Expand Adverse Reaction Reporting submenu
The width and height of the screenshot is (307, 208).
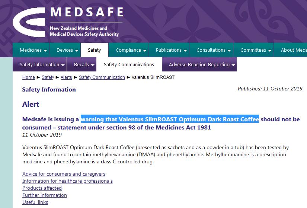[x=199, y=65]
